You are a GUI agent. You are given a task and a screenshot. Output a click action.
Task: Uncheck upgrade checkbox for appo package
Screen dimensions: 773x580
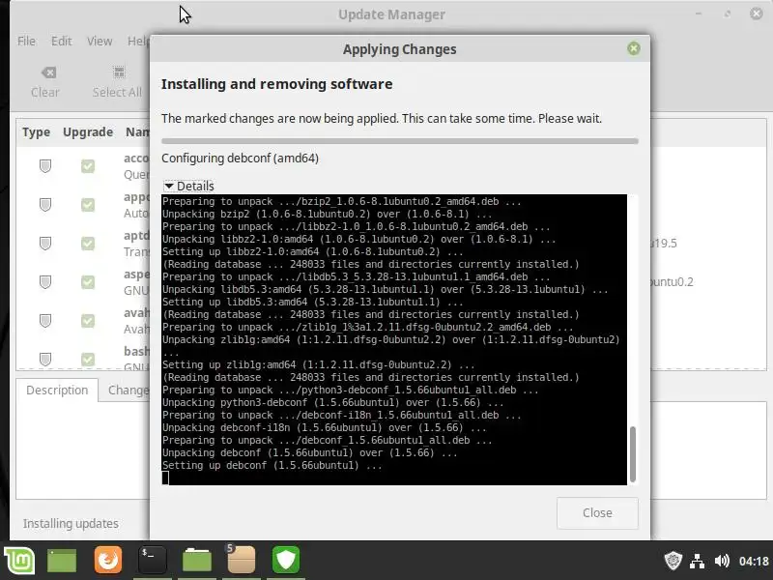[88, 205]
